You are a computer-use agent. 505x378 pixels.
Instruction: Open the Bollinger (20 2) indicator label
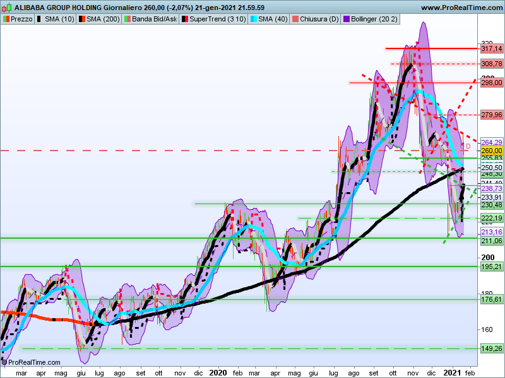click(371, 19)
